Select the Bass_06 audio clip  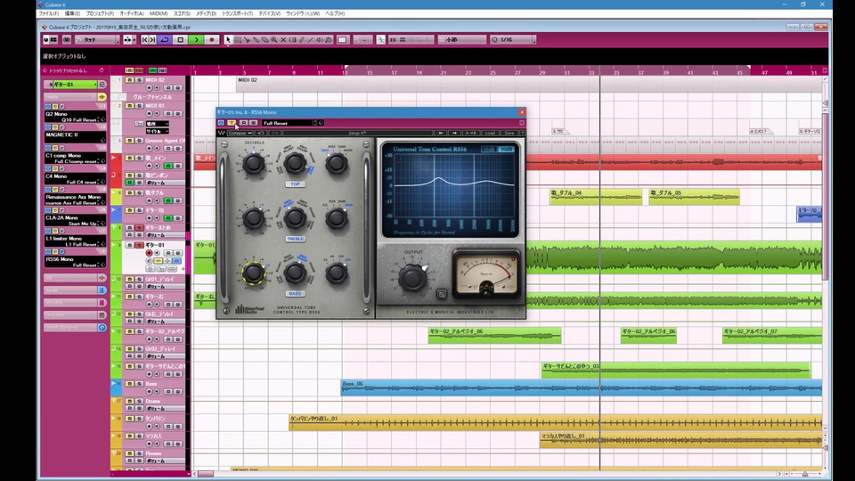(582, 387)
